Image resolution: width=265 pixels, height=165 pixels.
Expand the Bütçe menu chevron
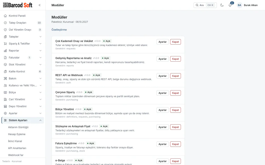(x=40, y=92)
